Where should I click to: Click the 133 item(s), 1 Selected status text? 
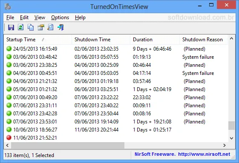click(29, 155)
